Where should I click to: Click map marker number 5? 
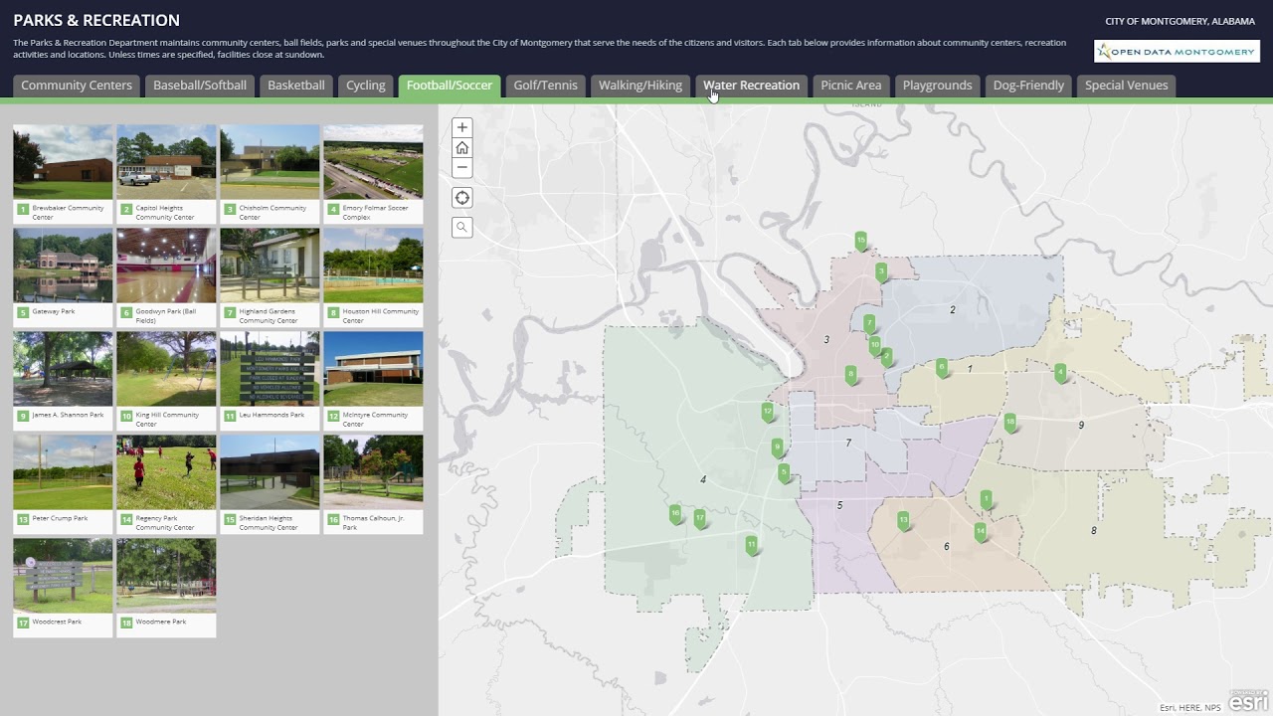pyautogui.click(x=784, y=473)
